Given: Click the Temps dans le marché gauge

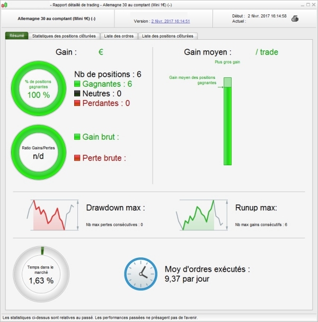Looking at the screenshot, I should click(41, 274).
